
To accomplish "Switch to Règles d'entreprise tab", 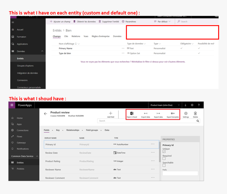I will tap(101, 36).
